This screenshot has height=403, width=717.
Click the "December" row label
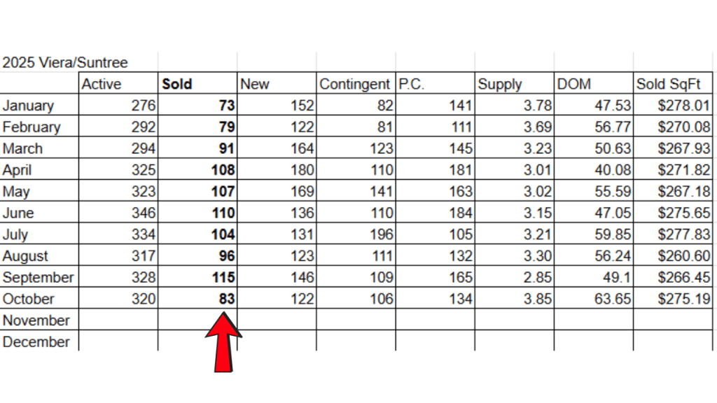point(36,342)
